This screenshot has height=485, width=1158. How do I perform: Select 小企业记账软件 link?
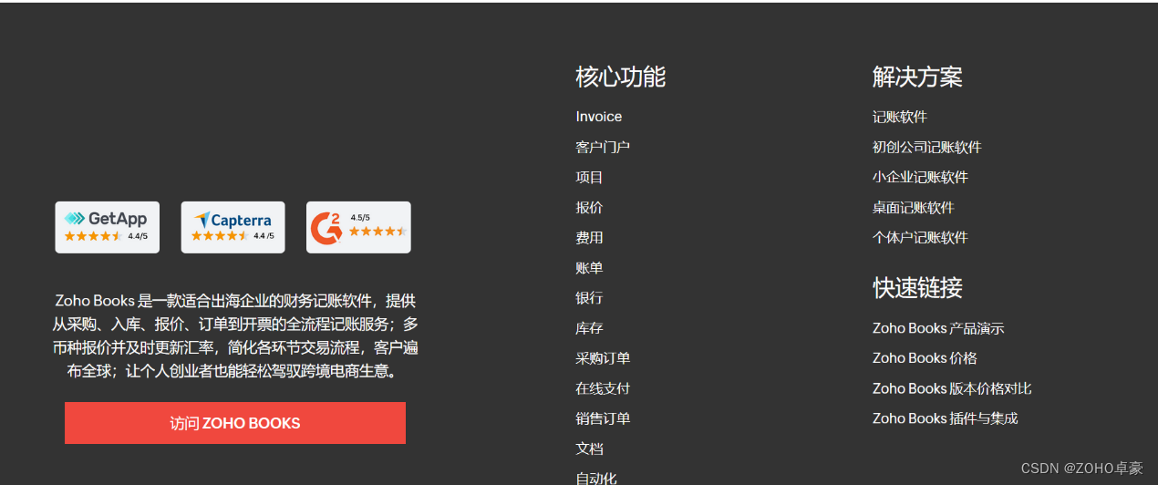click(920, 177)
